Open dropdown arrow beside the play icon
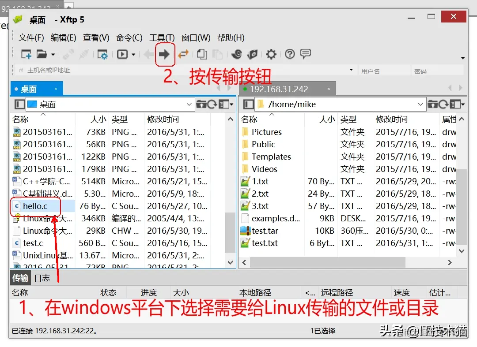Screen dimensions: 477x347 [x=133, y=55]
